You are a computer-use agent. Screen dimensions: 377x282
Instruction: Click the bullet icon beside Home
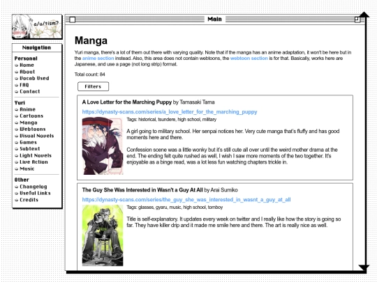click(16, 65)
